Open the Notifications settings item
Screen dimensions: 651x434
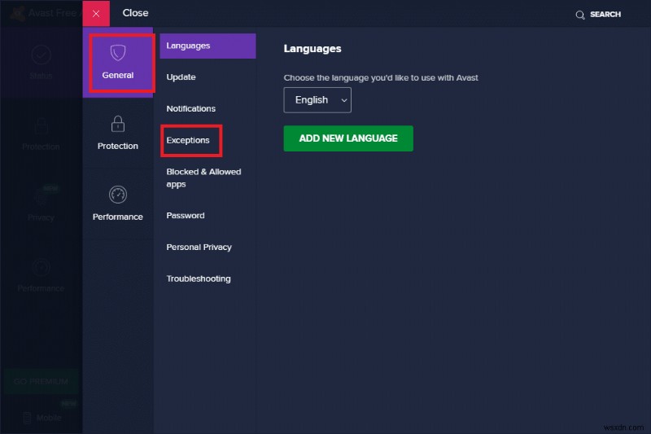191,108
